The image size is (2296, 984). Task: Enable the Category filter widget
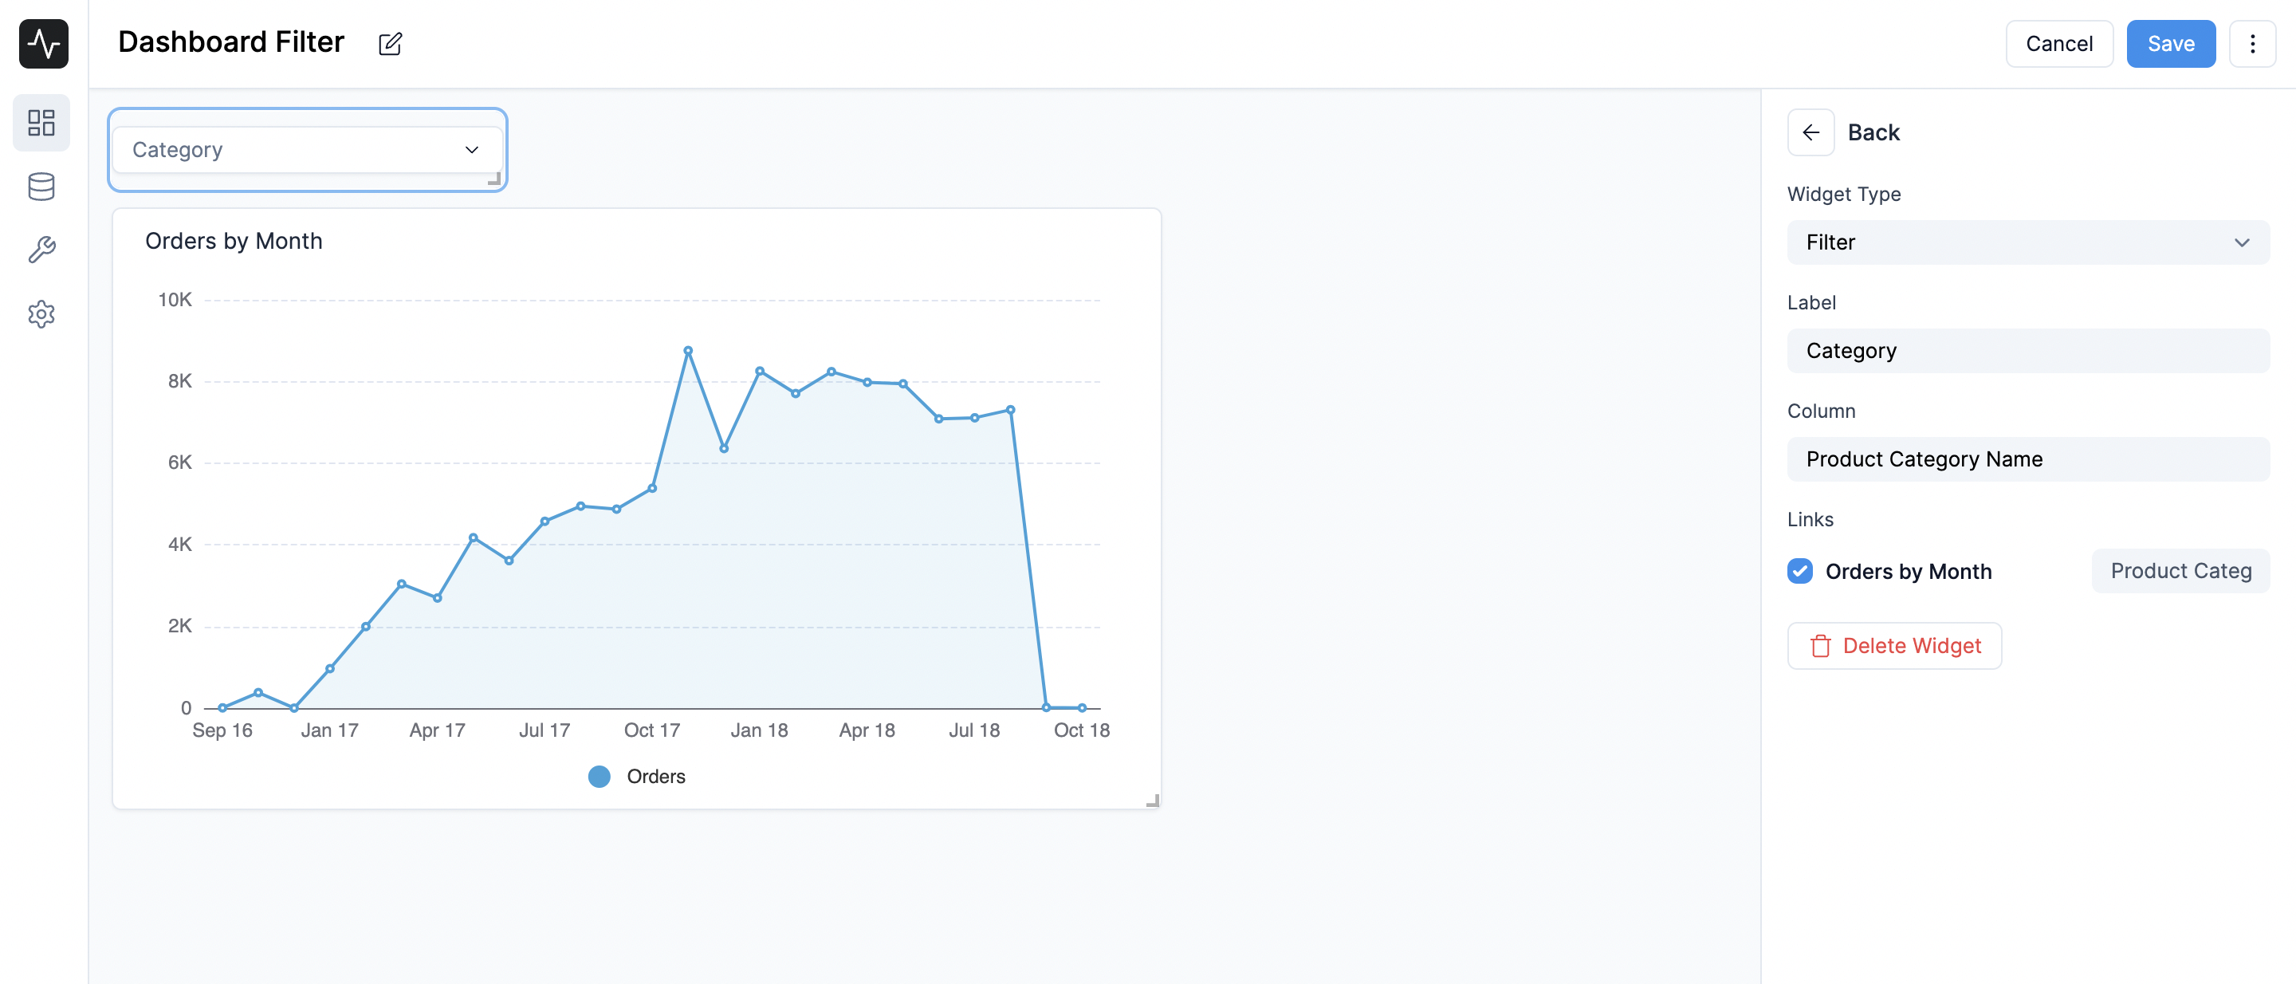[308, 147]
